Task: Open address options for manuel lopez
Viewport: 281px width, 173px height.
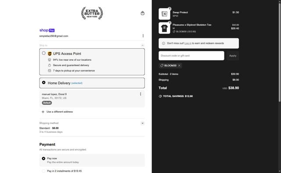Action: pyautogui.click(x=140, y=94)
